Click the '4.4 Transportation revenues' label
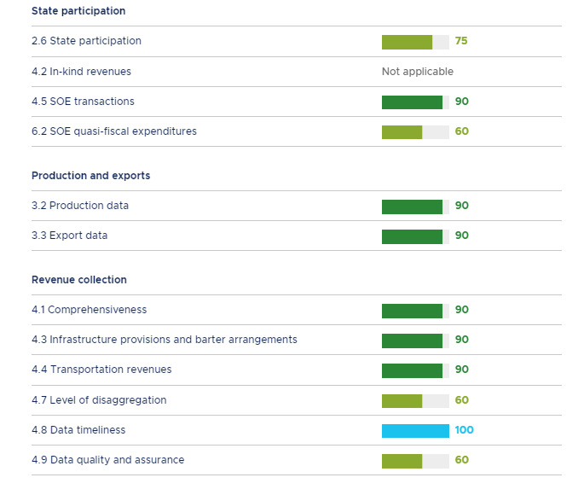 [101, 370]
